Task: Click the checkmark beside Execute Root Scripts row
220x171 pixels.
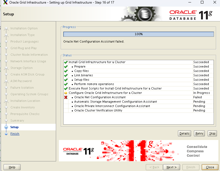Action: 66,88
